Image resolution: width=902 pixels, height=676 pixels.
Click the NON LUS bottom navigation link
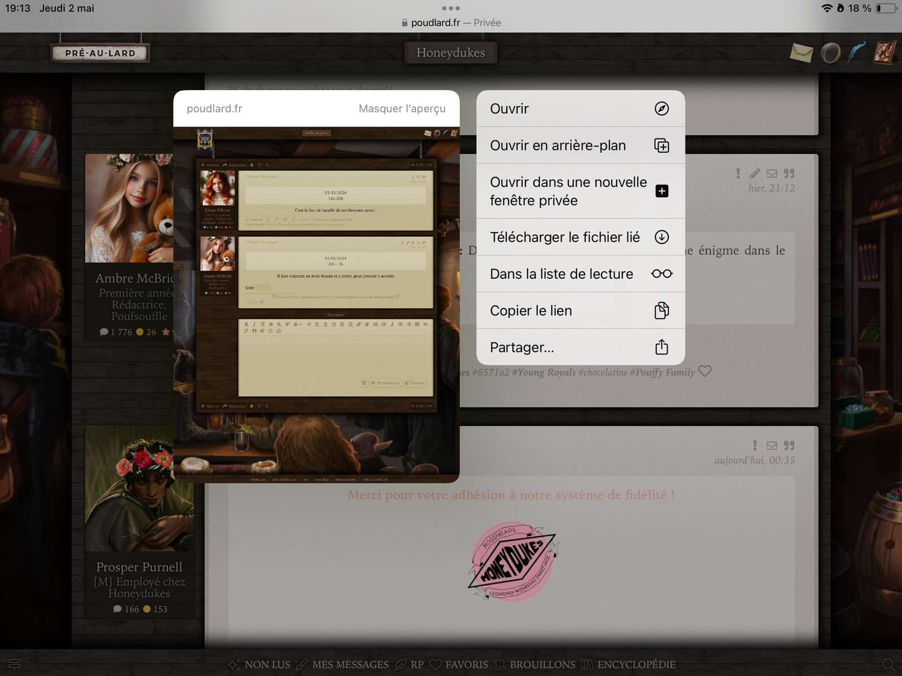259,665
